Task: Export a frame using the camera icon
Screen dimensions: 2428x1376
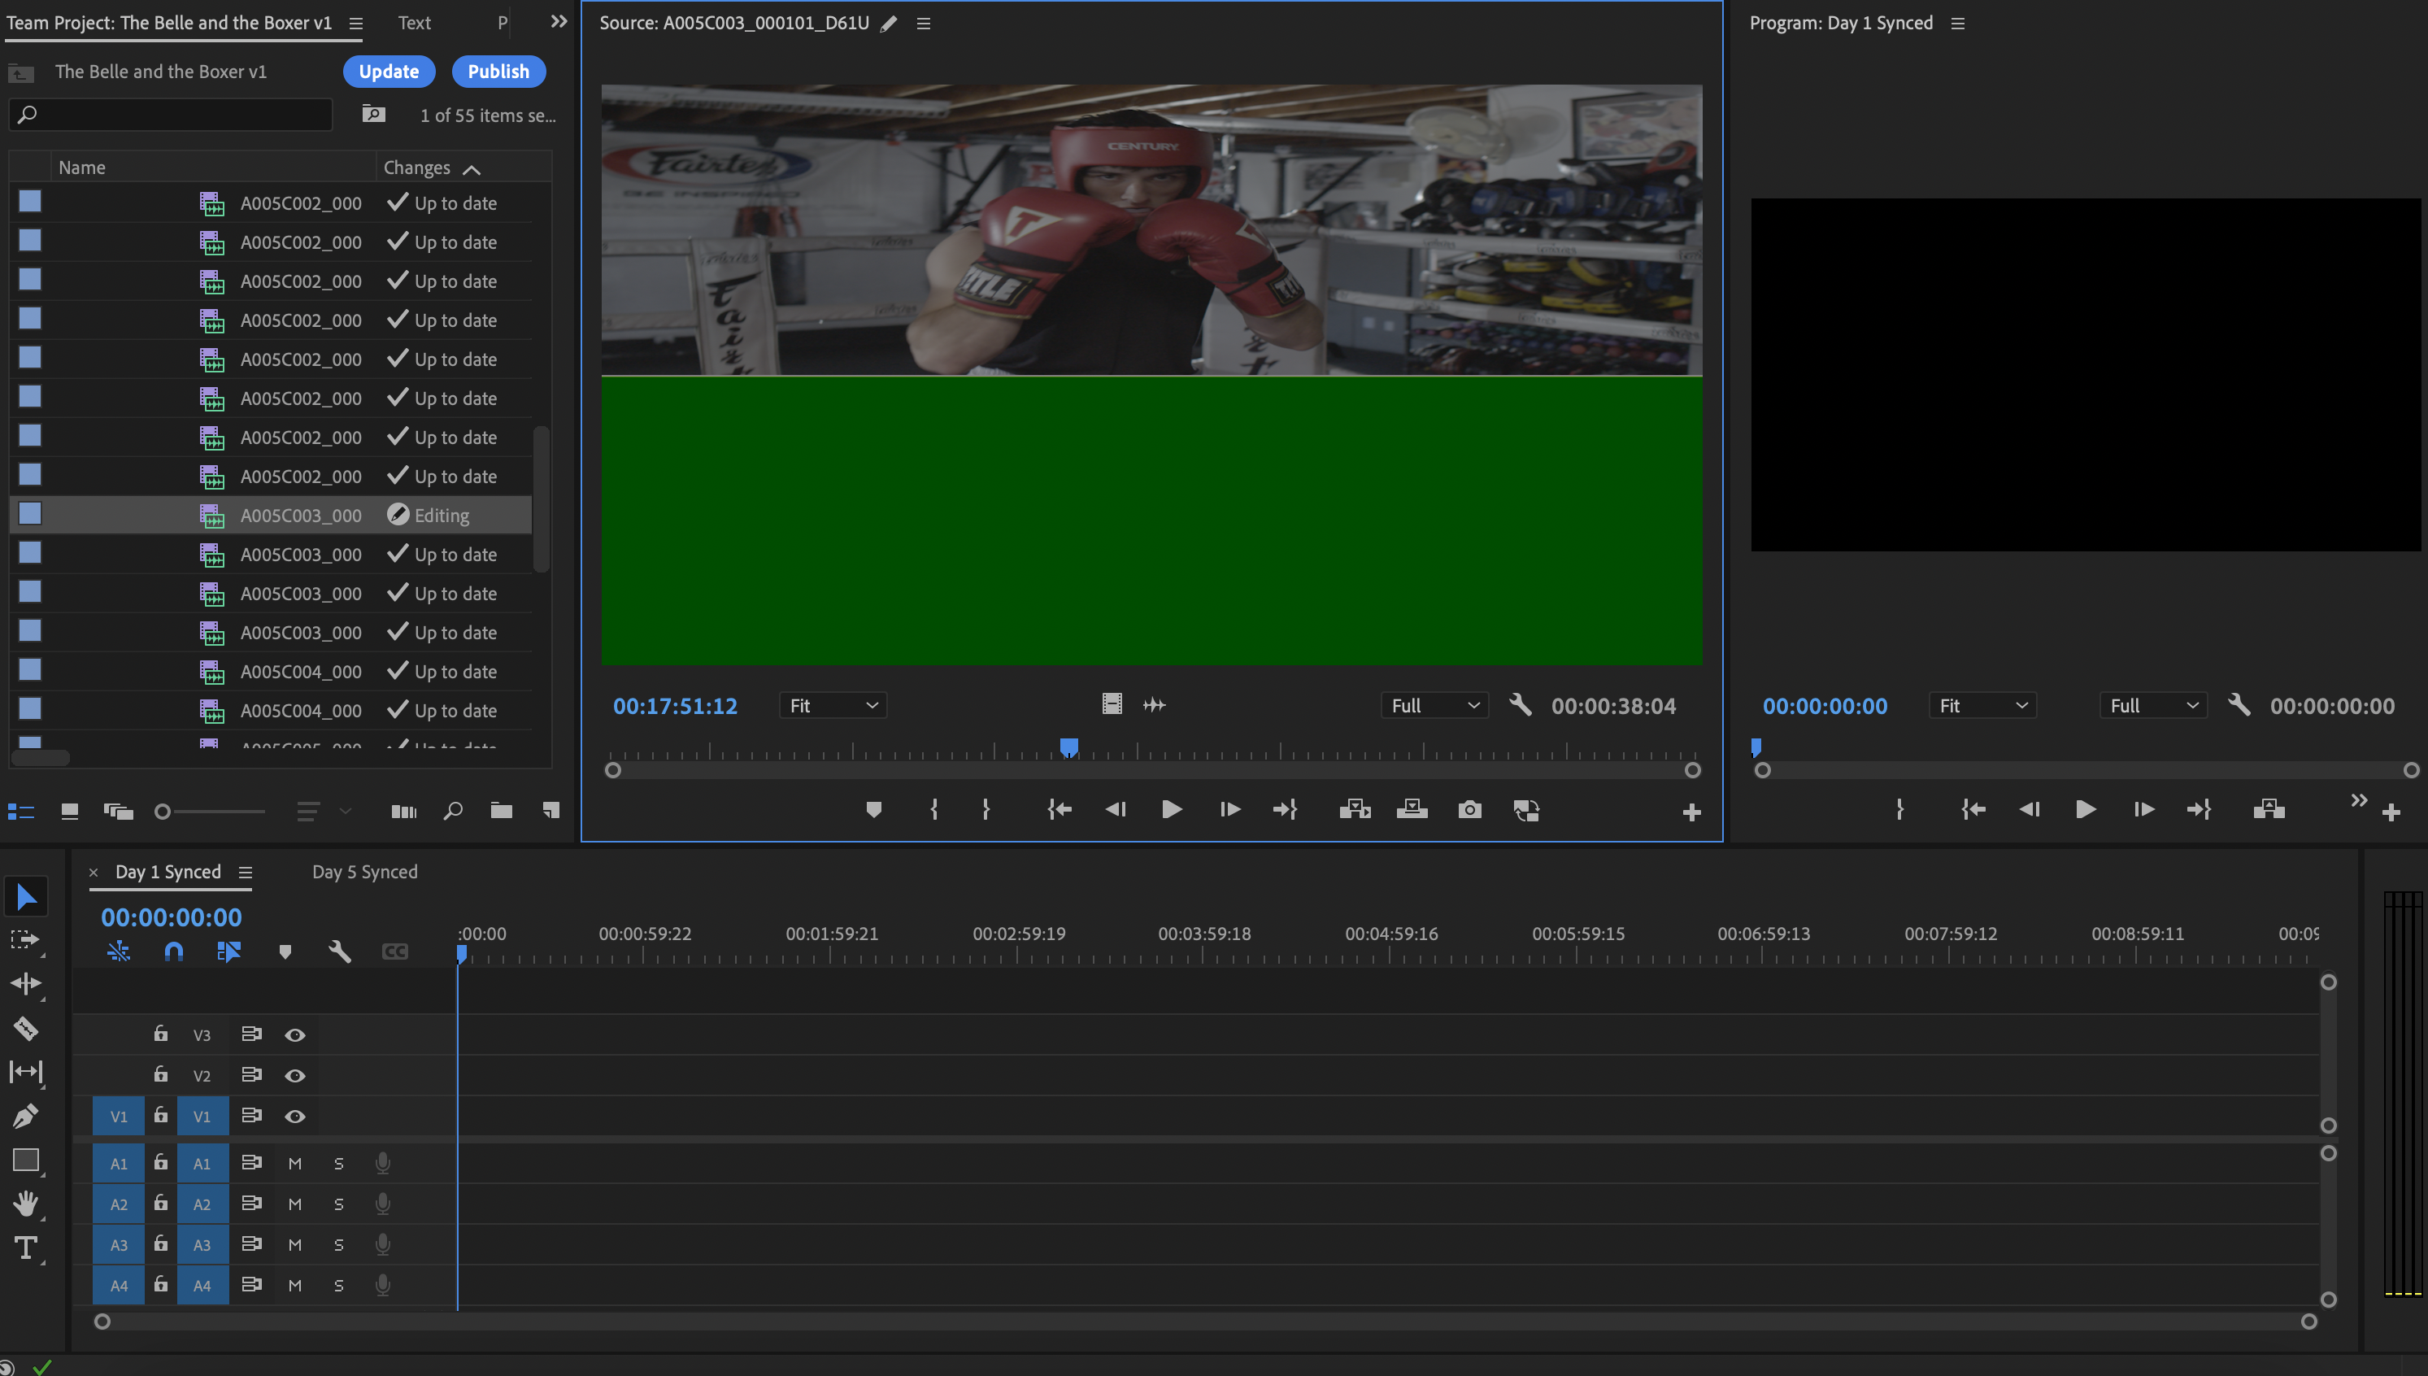Action: (x=1469, y=810)
